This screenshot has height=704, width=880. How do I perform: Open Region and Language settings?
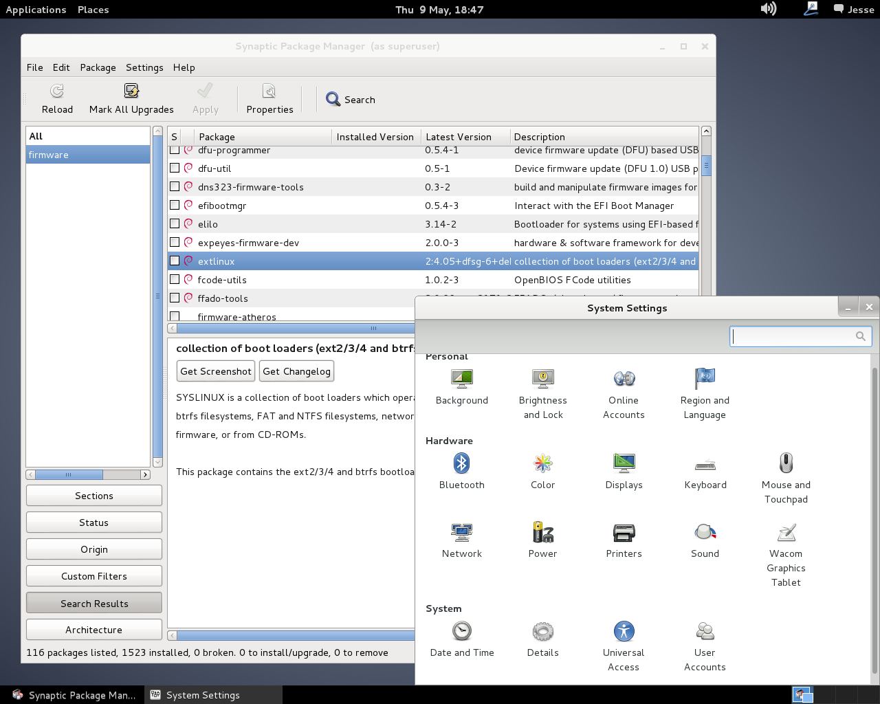(x=705, y=394)
